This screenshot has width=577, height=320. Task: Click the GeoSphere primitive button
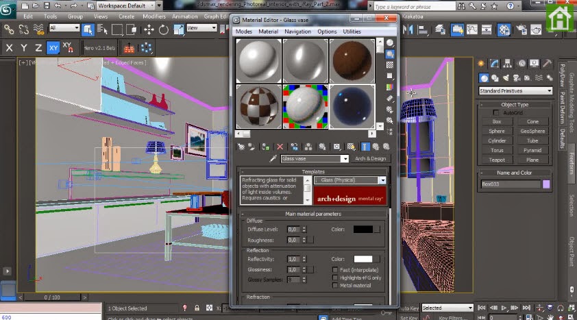[x=532, y=132]
